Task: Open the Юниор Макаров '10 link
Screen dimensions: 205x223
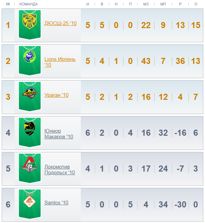Action: [59, 134]
